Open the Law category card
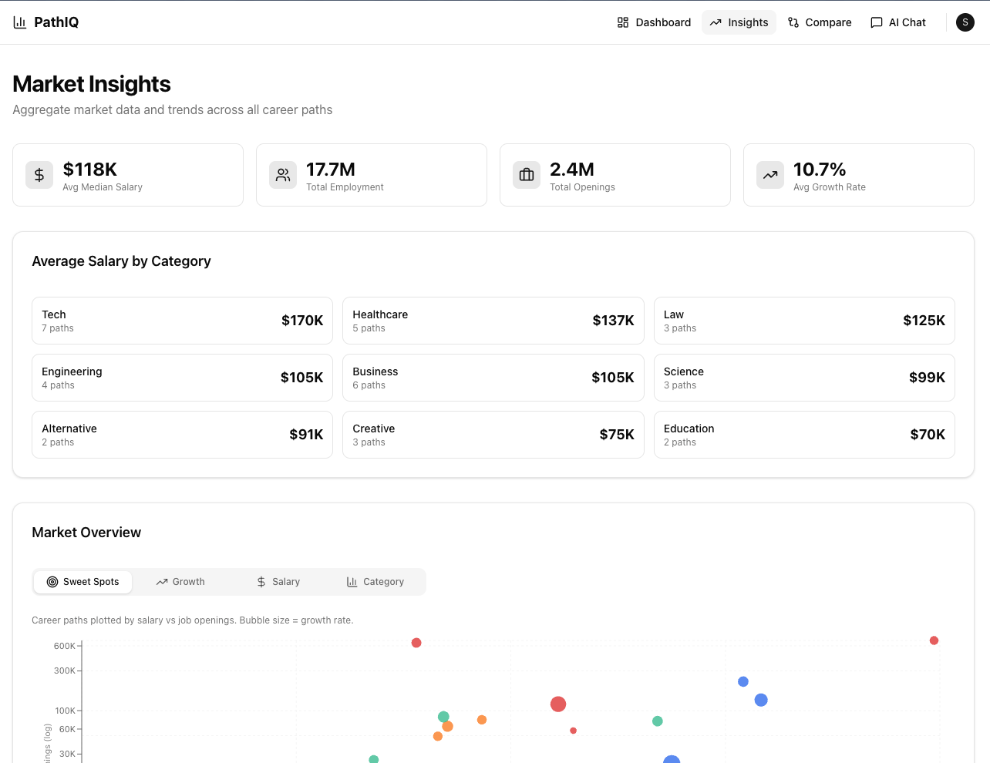990x763 pixels. [x=804, y=321]
